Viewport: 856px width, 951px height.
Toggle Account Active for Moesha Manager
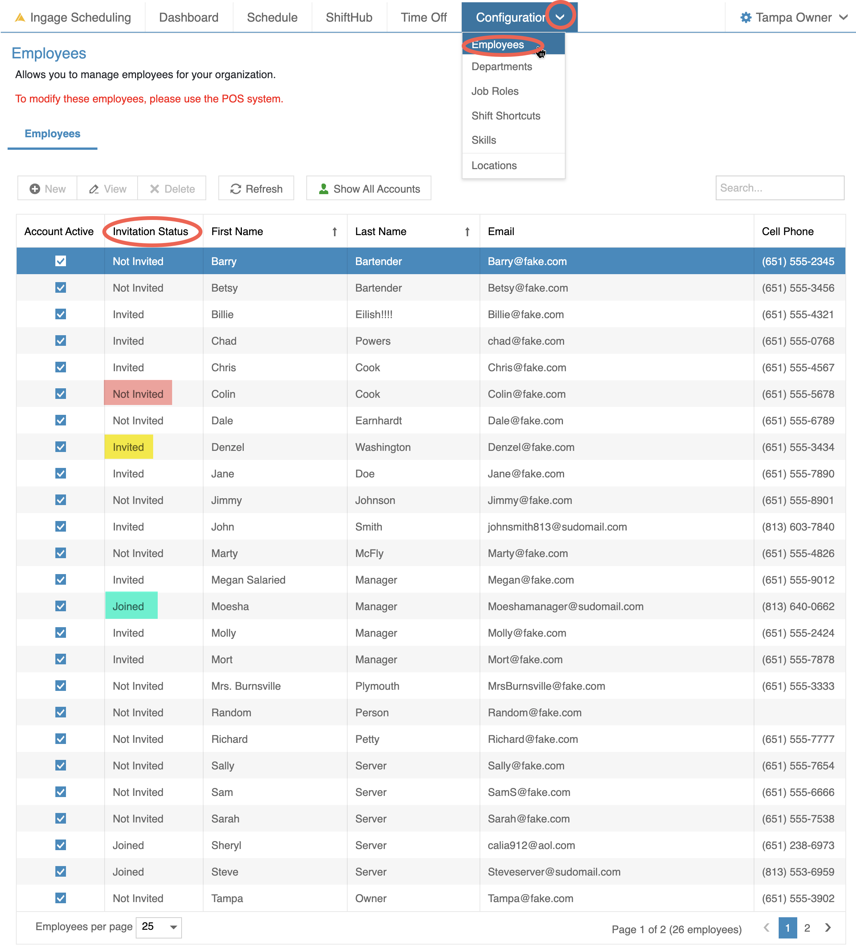point(61,606)
